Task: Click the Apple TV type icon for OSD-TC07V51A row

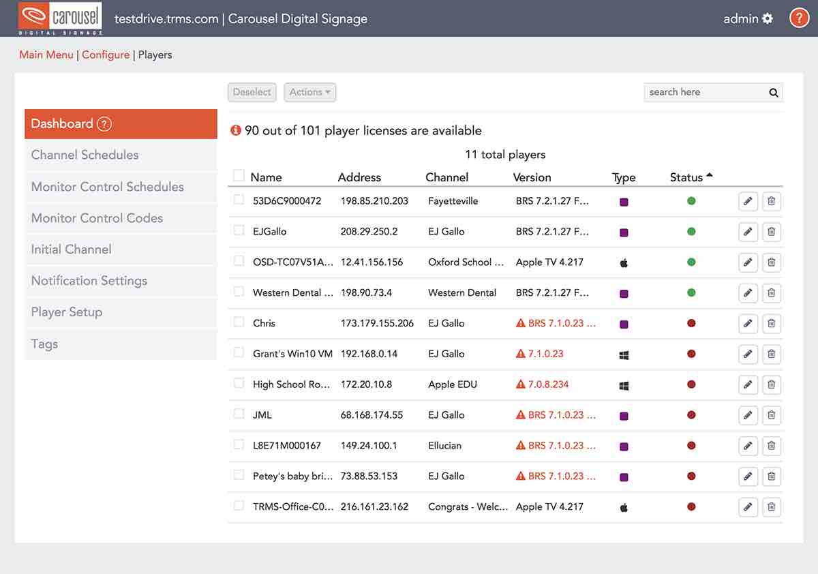Action: coord(623,262)
